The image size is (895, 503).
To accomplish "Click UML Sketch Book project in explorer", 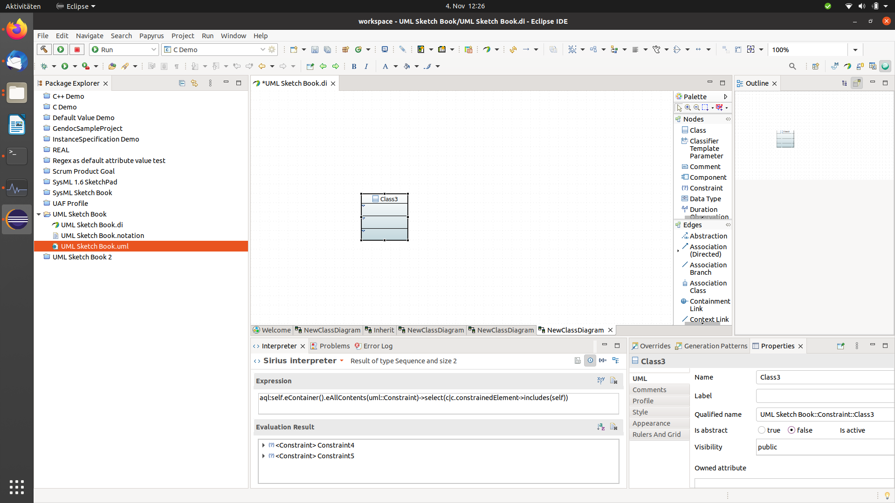I will pyautogui.click(x=79, y=214).
